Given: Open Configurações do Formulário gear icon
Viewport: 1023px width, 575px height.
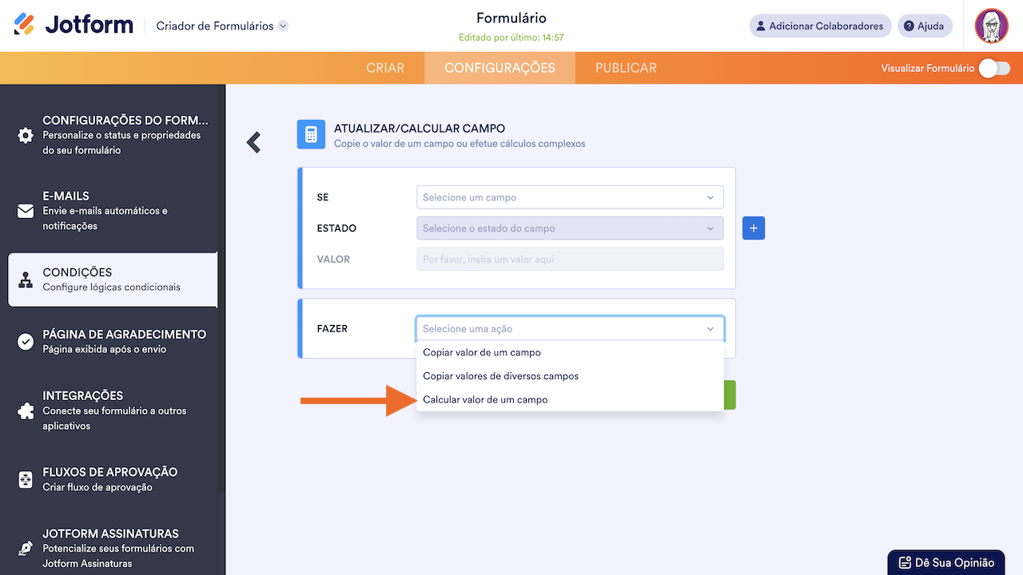Looking at the screenshot, I should click(26, 135).
